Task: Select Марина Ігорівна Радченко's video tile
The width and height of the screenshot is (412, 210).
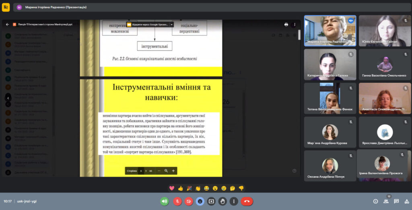Action: [330, 31]
